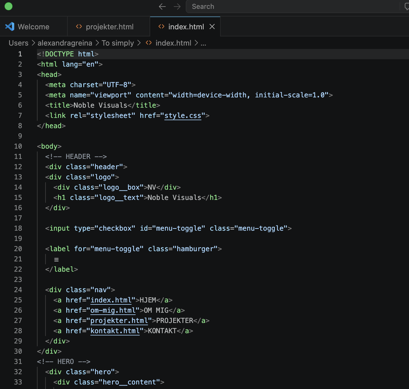Image resolution: width=409 pixels, height=389 pixels.
Task: Follow the projekter.html href link in code
Action: pyautogui.click(x=119, y=321)
